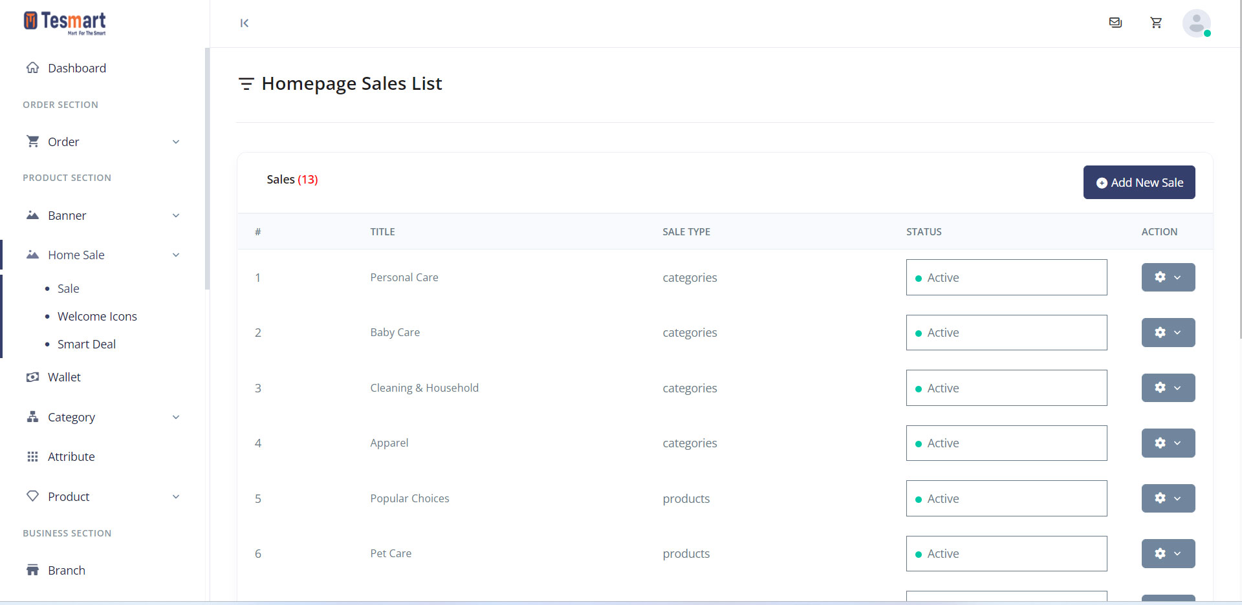Collapse the sidebar with the arrow icon
1242x605 pixels.
point(245,23)
